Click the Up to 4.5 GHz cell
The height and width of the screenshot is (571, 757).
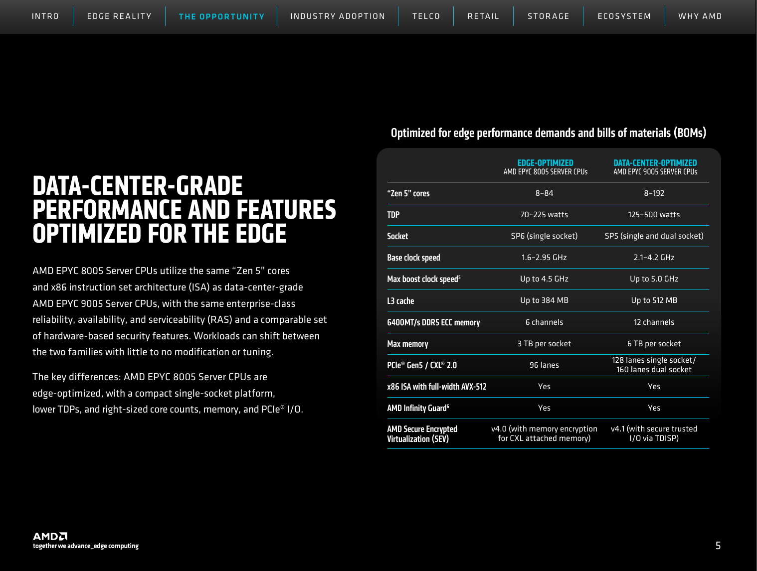[544, 279]
